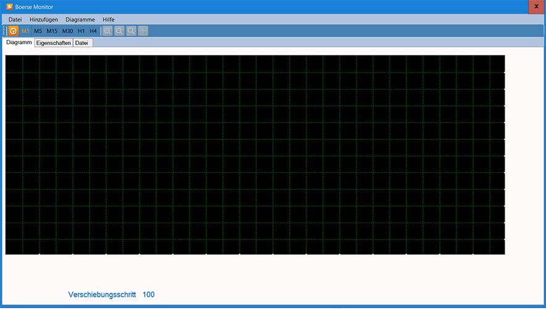Expand the Diagramme menu

click(80, 20)
